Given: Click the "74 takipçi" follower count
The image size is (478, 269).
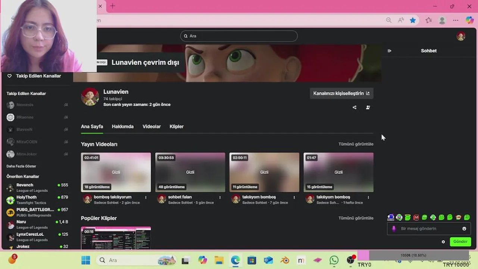Looking at the screenshot, I should 113,99.
